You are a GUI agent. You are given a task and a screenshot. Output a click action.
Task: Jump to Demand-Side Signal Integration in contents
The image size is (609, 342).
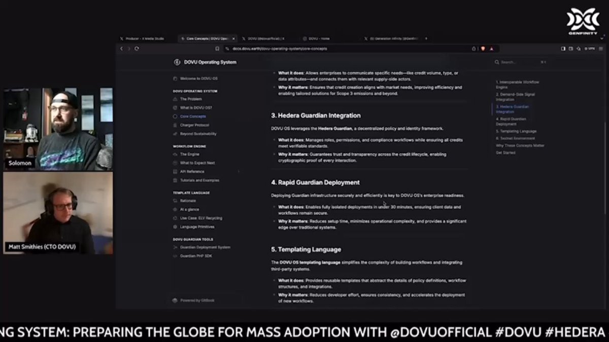point(515,97)
